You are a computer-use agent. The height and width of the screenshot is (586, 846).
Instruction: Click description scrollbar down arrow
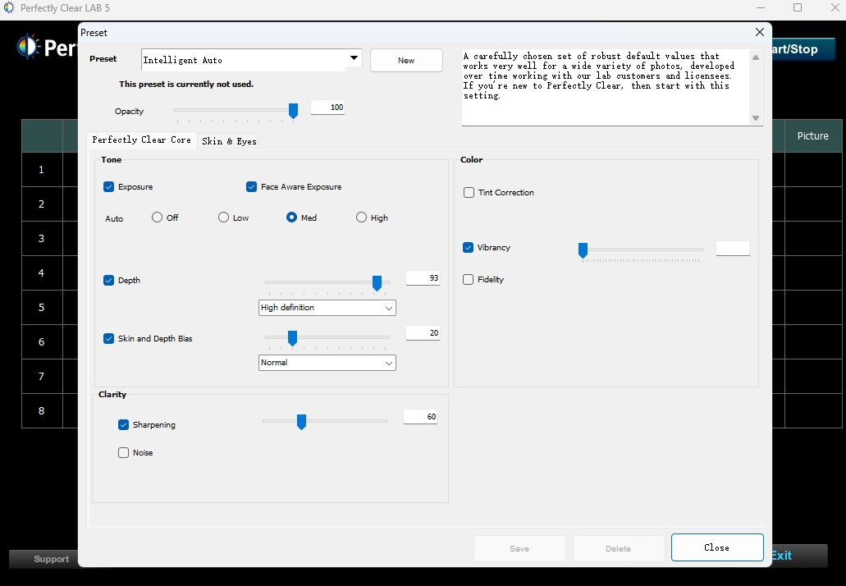tap(756, 118)
